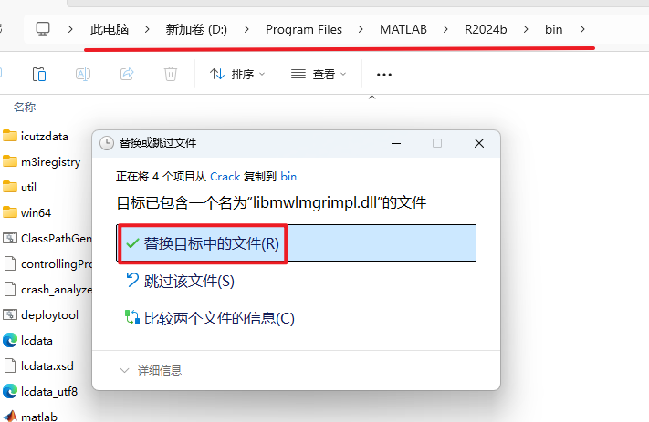The width and height of the screenshot is (649, 422).
Task: Click the Crack source folder link
Action: point(225,177)
